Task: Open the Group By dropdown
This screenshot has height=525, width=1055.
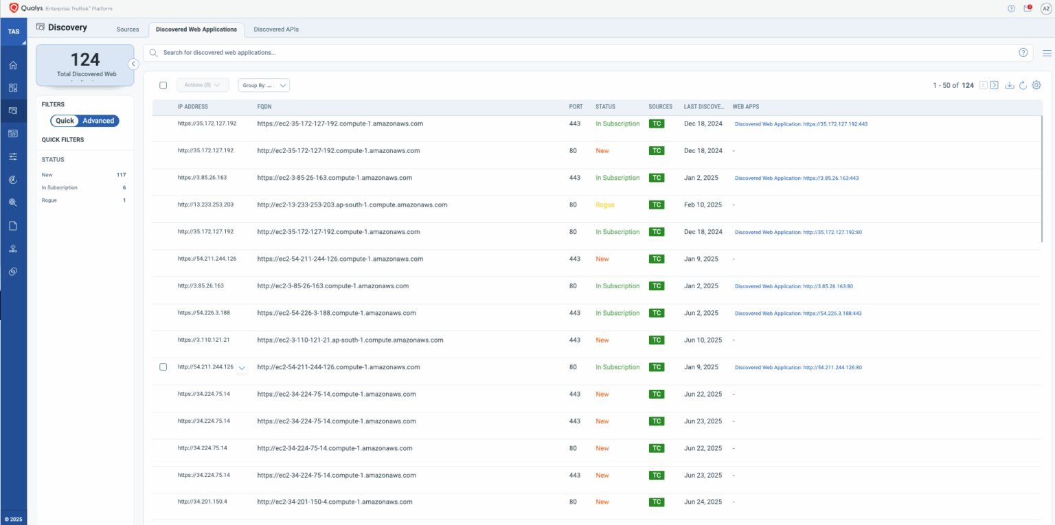Action: [264, 85]
